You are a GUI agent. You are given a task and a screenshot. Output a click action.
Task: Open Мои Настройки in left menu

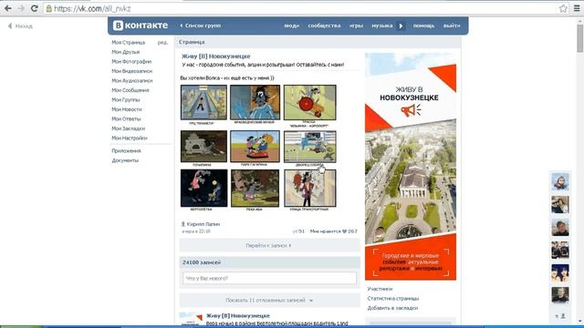tap(130, 138)
